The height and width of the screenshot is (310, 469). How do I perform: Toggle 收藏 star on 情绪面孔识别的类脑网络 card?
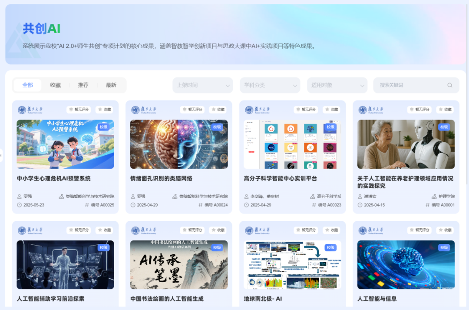(x=218, y=109)
